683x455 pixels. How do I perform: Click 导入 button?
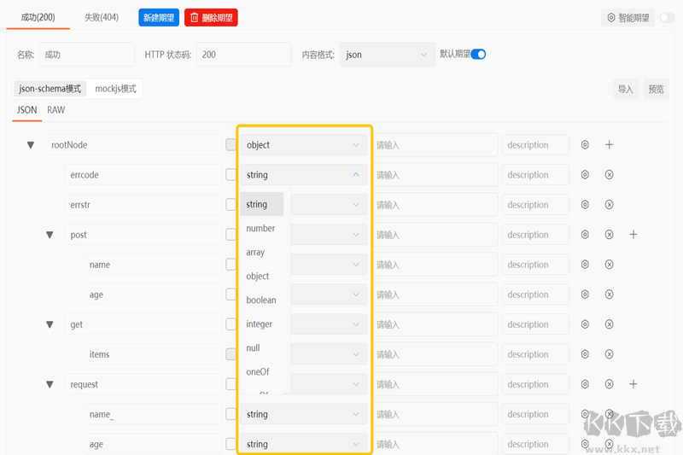pyautogui.click(x=625, y=90)
